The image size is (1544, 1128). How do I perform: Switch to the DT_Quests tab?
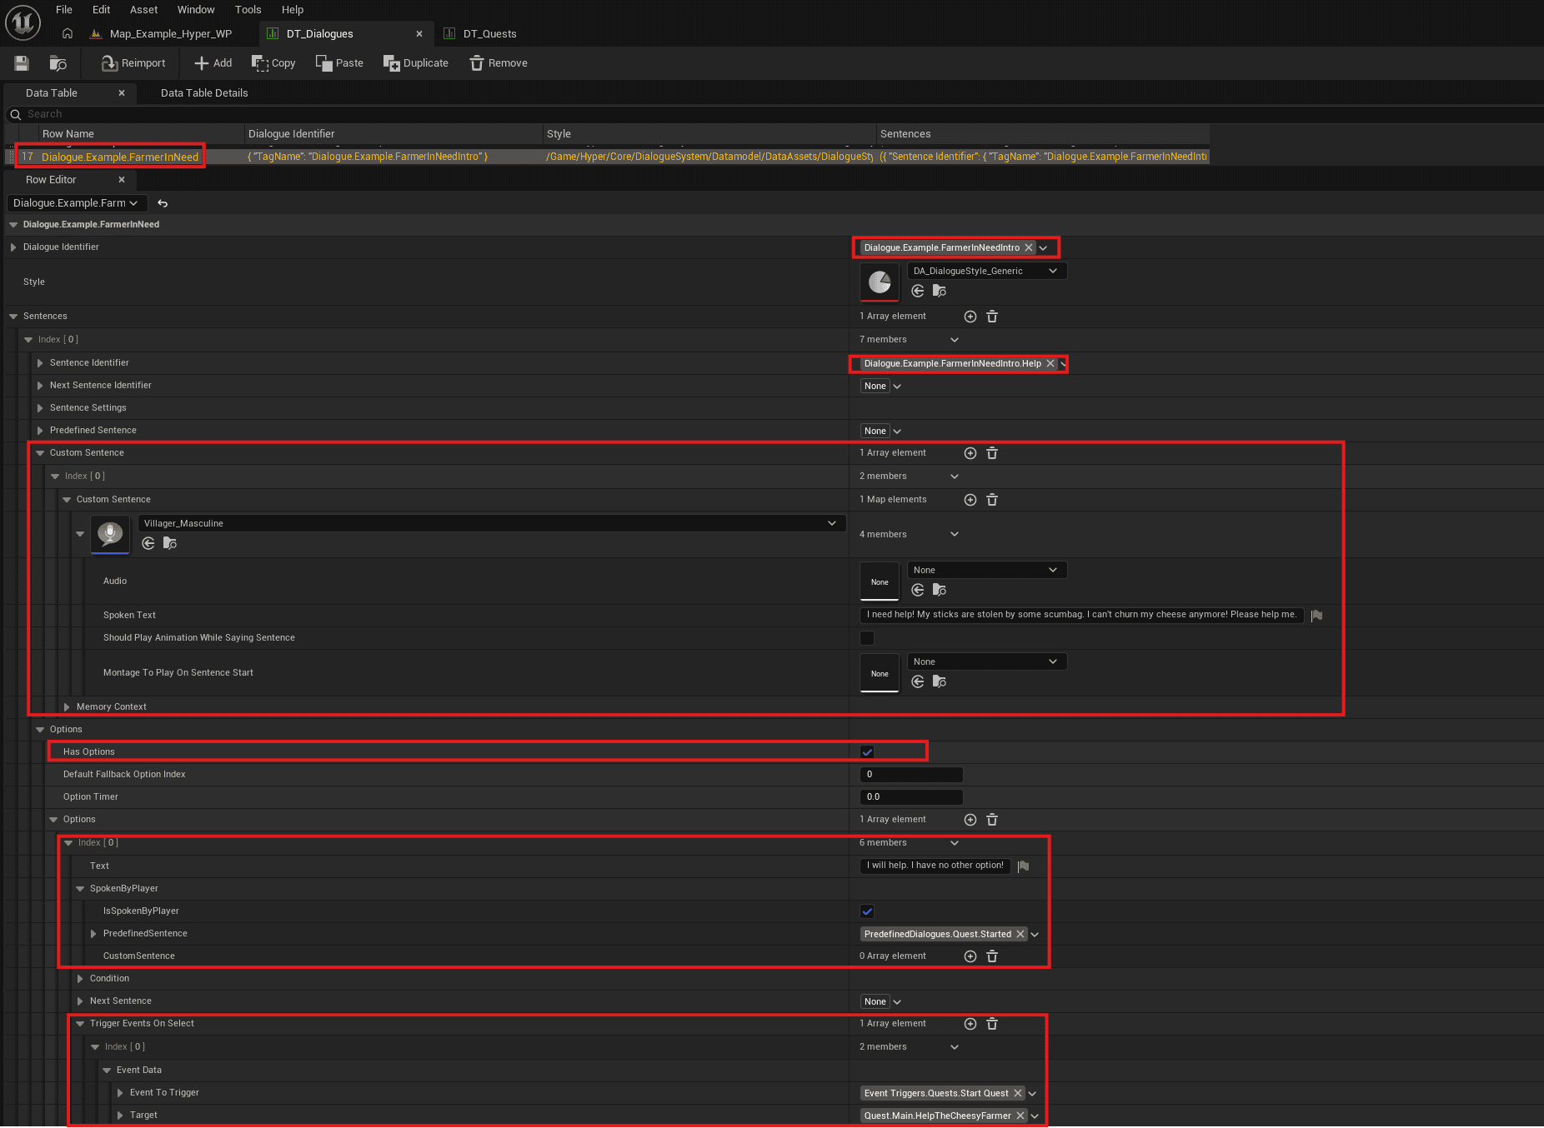tap(489, 34)
